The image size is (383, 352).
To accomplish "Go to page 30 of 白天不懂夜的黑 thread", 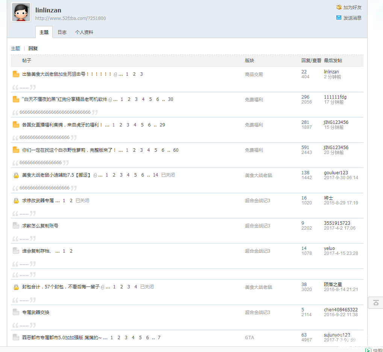I will 171,99.
